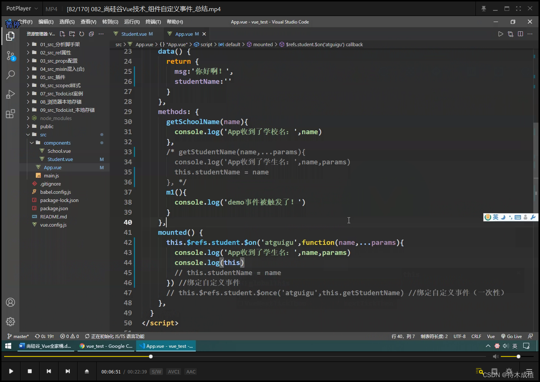
Task: Open Run and Debug view
Action: point(10,94)
